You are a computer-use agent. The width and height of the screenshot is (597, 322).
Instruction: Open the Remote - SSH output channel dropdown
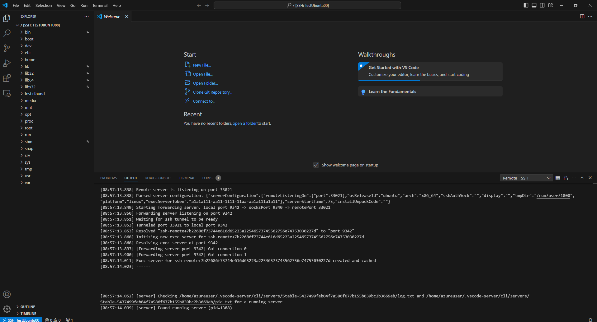click(x=526, y=178)
